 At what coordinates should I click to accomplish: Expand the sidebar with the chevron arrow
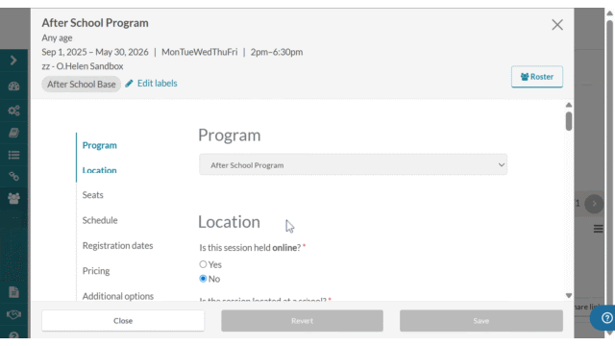pyautogui.click(x=13, y=61)
